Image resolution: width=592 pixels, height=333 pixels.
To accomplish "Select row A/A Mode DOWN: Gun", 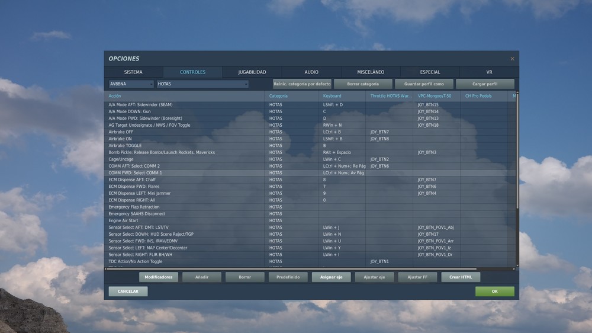I will click(x=310, y=111).
